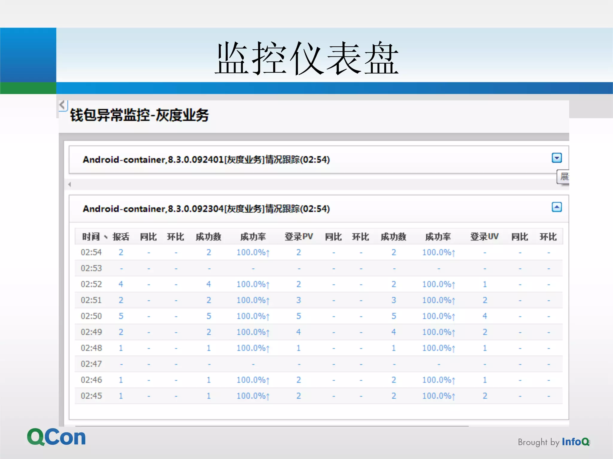613x459 pixels.
Task: Click 登录PV value 5 in 02:50 row
Action: click(x=298, y=316)
